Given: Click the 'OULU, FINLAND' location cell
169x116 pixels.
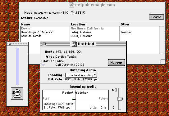Looking at the screenshot, I should (81, 36).
